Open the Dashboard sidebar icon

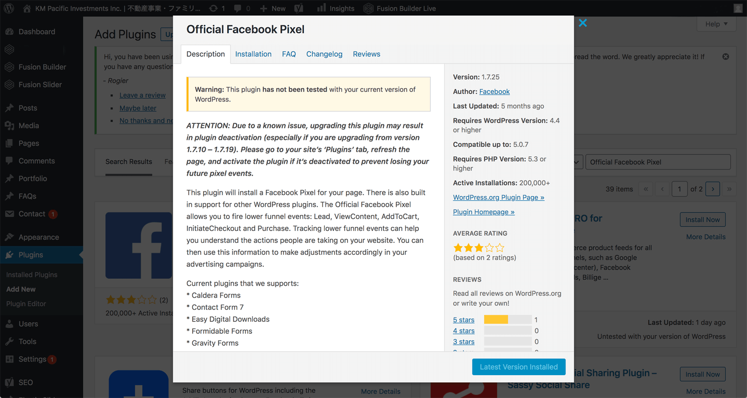coord(9,31)
